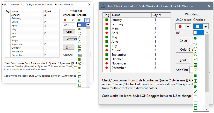Click the Font button in the smaller window
The image size is (214, 113).
[x=69, y=47]
